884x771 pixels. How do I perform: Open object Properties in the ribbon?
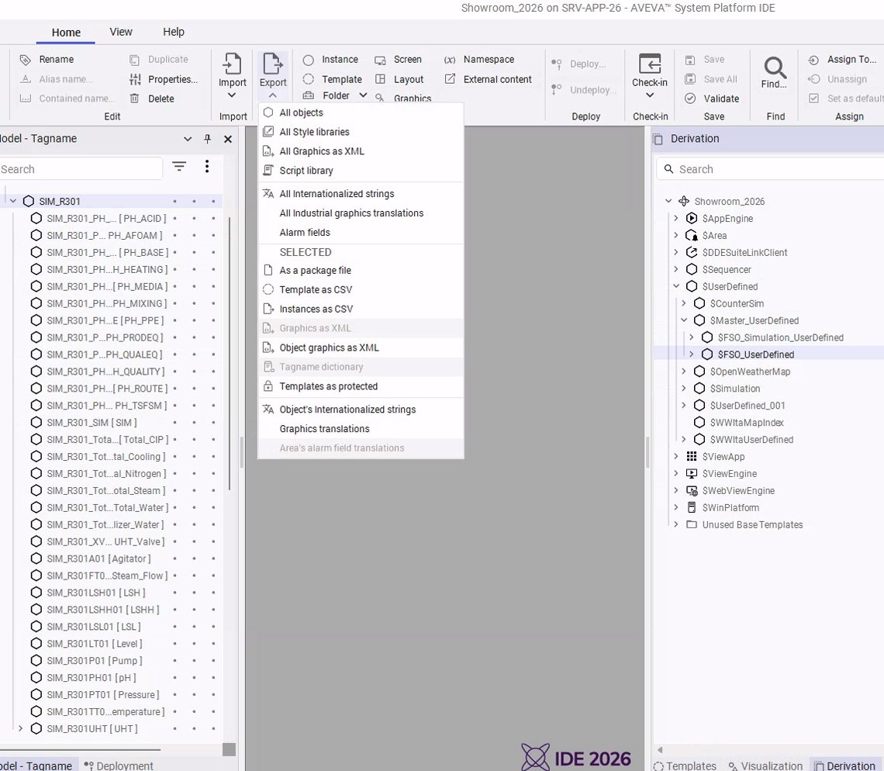pyautogui.click(x=164, y=79)
